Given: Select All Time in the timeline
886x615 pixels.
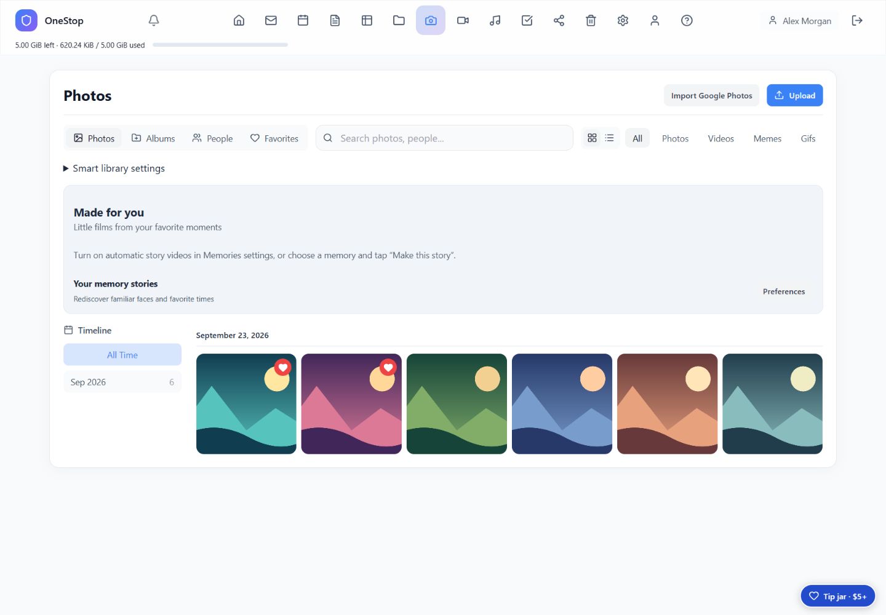Looking at the screenshot, I should (x=122, y=355).
